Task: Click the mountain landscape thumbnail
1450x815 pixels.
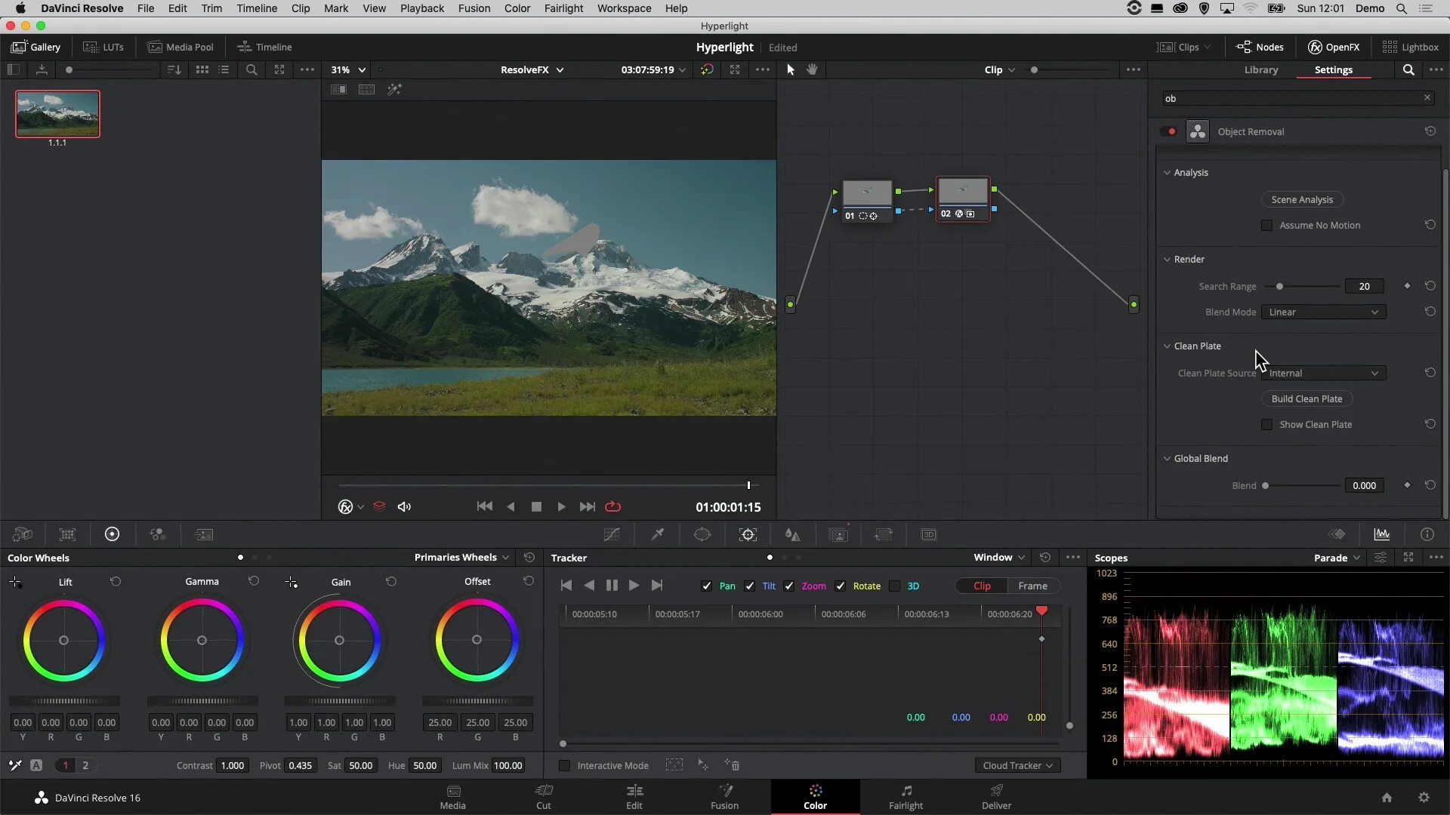Action: click(56, 112)
